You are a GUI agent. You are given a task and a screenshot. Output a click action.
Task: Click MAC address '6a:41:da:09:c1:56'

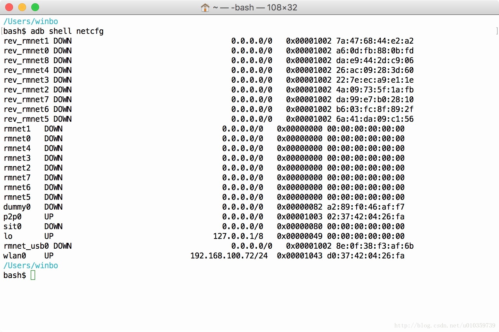375,119
